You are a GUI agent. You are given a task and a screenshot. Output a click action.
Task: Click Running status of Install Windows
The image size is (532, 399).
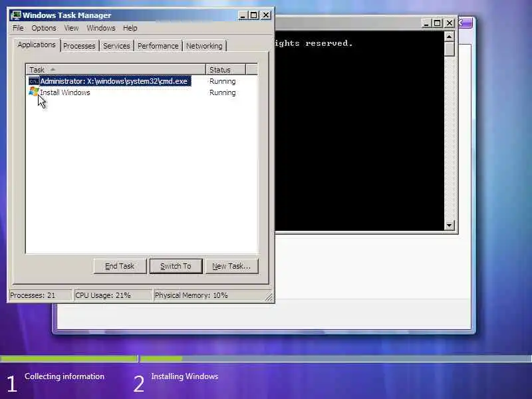(223, 92)
